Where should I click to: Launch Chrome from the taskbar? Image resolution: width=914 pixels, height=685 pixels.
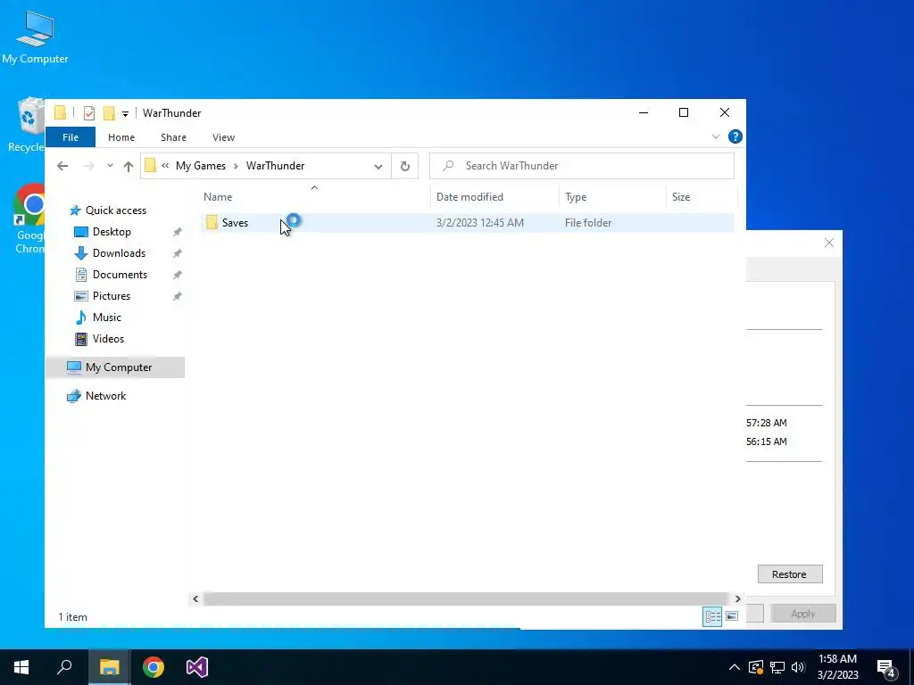154,667
